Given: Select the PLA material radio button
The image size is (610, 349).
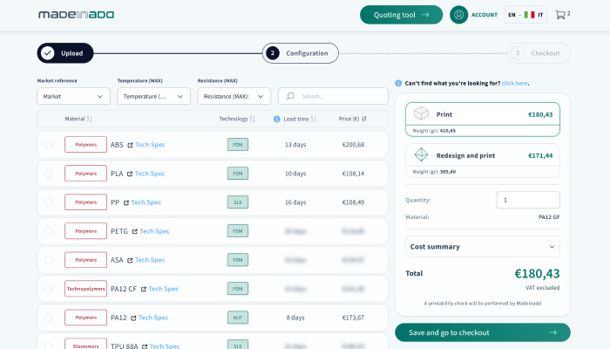Looking at the screenshot, I should pyautogui.click(x=49, y=174).
